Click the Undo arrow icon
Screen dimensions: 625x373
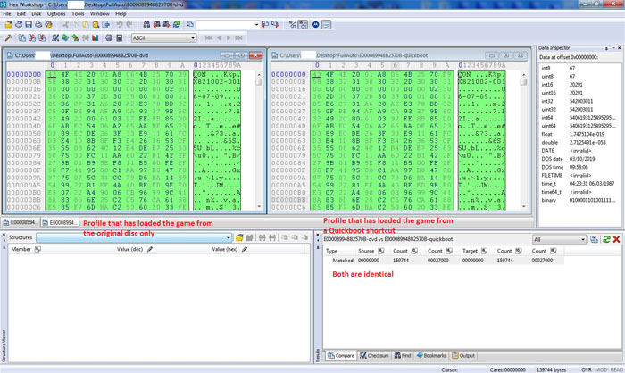[x=120, y=25]
